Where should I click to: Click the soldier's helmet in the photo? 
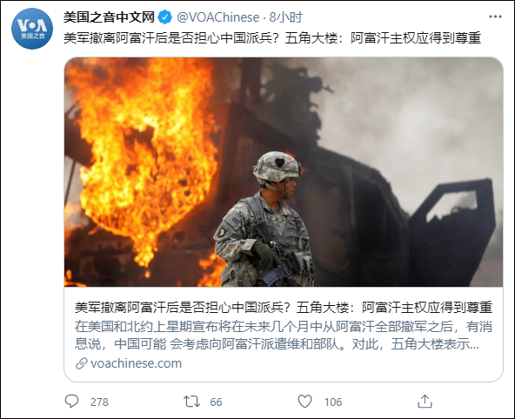point(277,167)
